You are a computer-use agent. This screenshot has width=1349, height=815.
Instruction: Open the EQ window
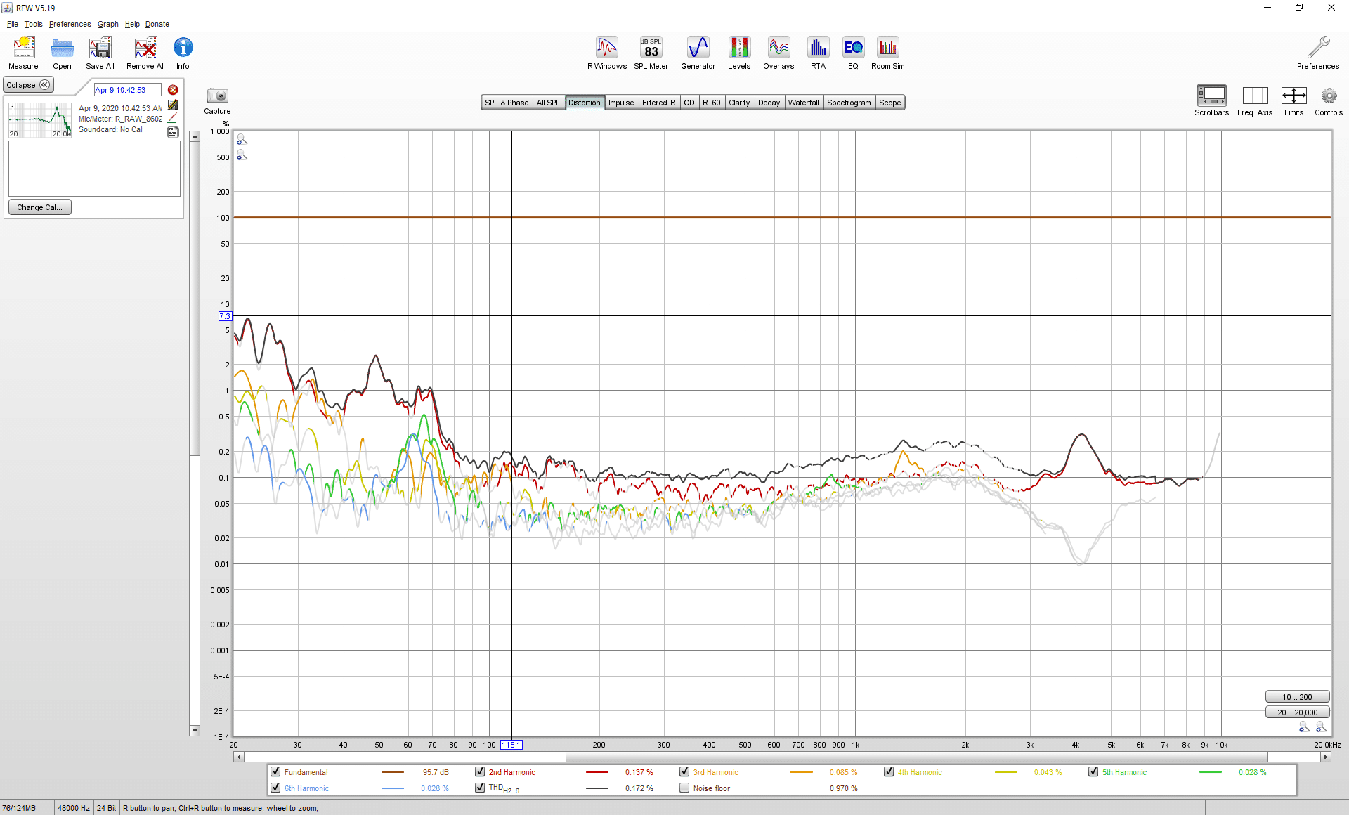[x=853, y=53]
